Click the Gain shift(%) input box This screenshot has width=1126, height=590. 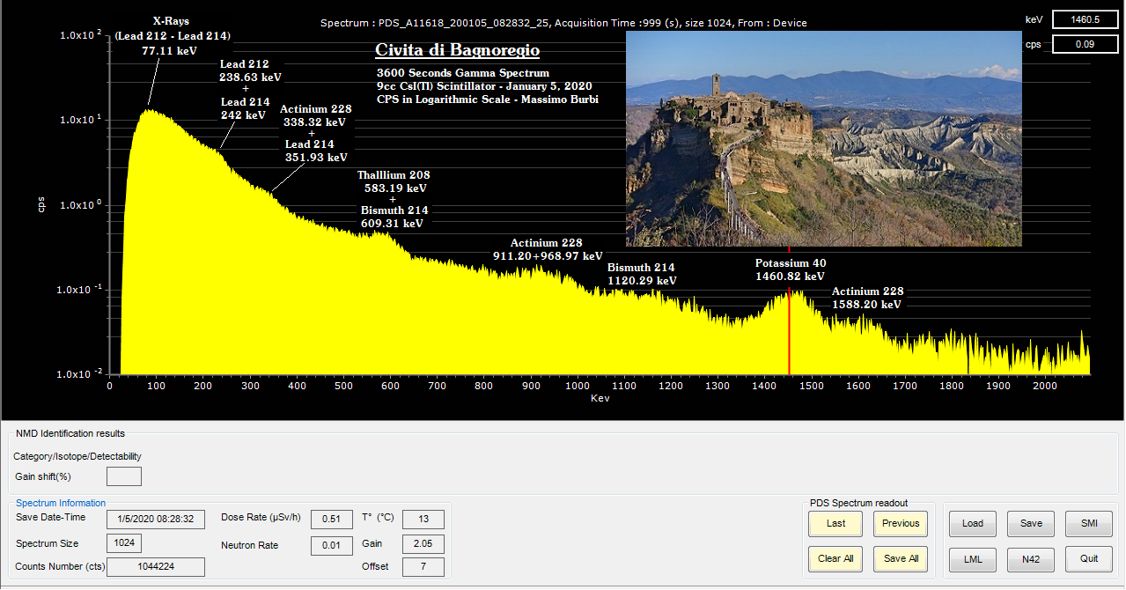coord(123,476)
